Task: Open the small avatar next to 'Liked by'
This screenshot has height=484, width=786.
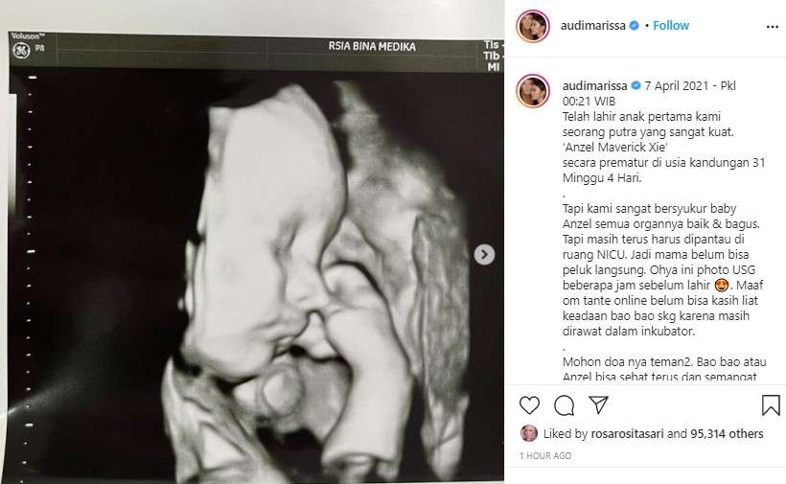Action: coord(527,434)
